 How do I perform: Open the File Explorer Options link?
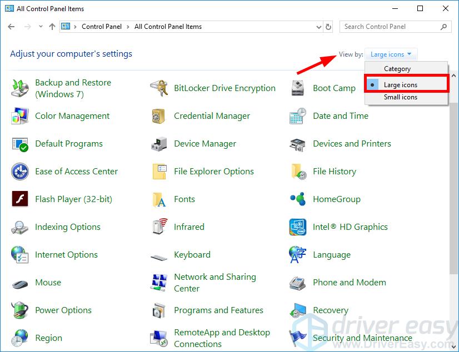pyautogui.click(x=214, y=172)
